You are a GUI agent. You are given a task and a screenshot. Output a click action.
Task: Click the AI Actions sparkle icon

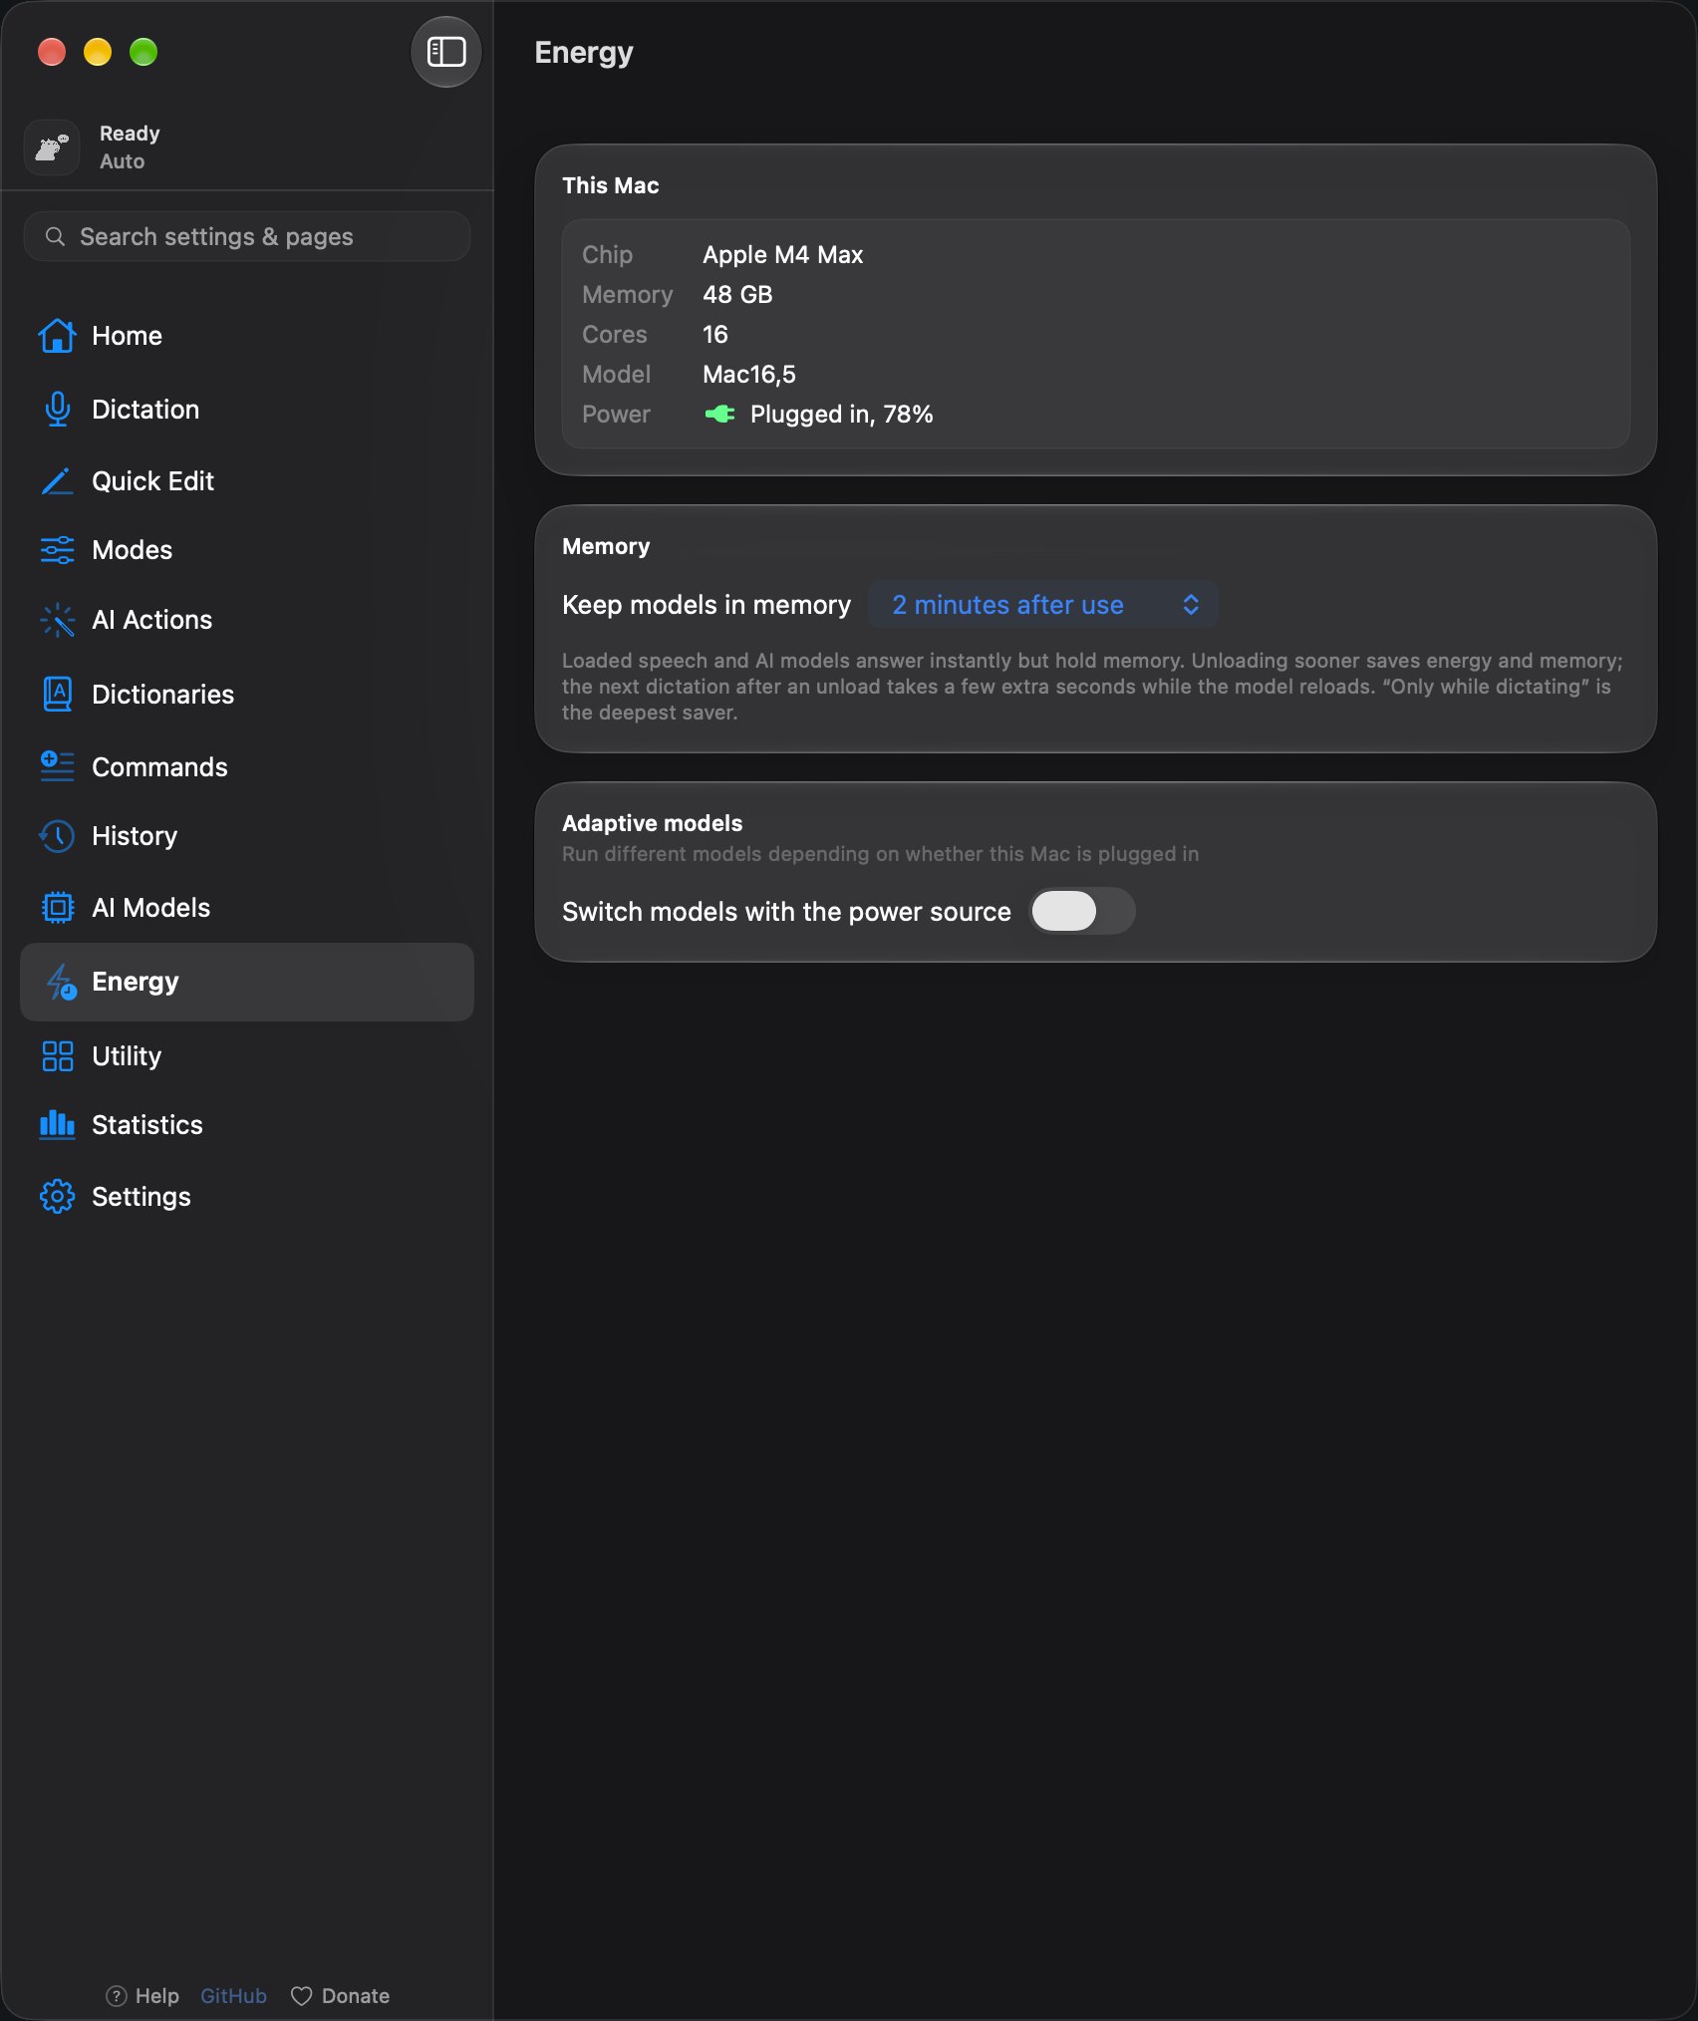tap(57, 620)
